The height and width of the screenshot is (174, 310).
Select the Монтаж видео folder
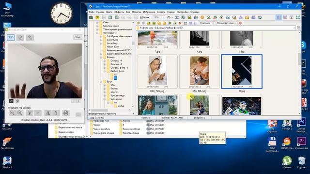tap(111, 26)
